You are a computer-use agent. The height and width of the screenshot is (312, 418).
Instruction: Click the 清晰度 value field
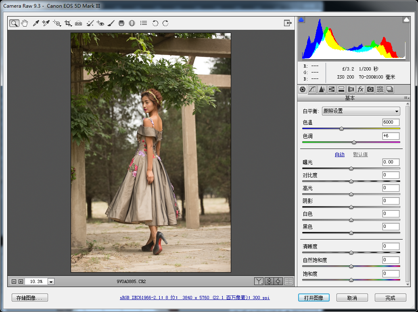[391, 246]
